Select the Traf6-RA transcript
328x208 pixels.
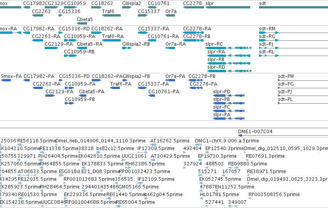(111, 40)
